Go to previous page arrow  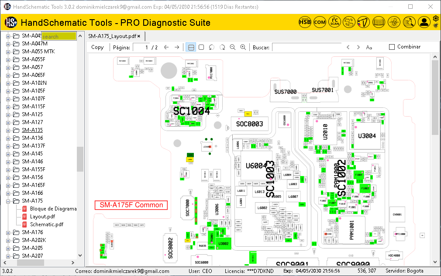[x=166, y=47]
